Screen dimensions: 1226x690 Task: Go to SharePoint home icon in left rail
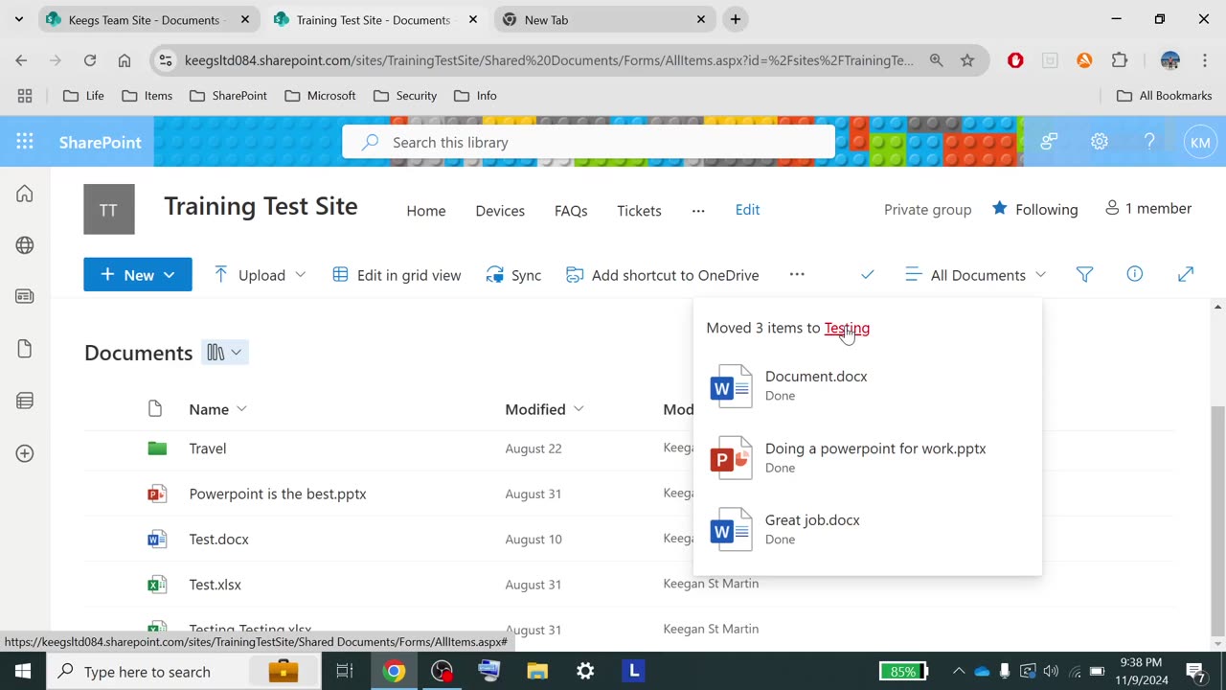pos(25,194)
